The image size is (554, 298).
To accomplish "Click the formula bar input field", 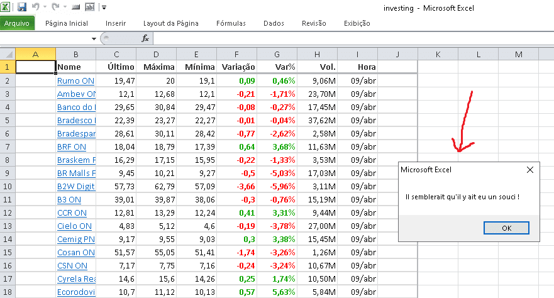I will pyautogui.click(x=346, y=38).
